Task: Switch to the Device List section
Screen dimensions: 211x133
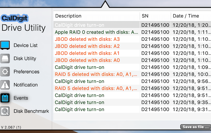Action: [x=26, y=45]
